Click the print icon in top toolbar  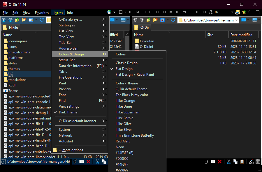[x=238, y=12]
